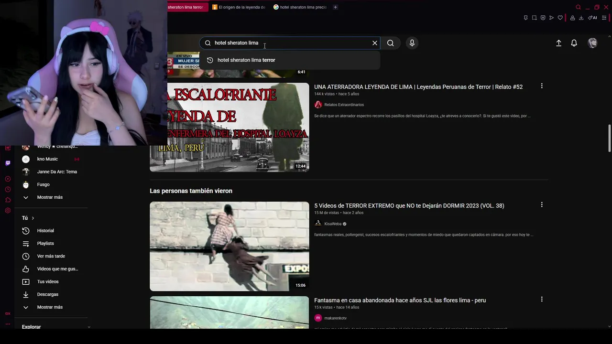Image resolution: width=612 pixels, height=344 pixels.
Task: Open Opera easy setup sliders icon
Action: pos(604,18)
